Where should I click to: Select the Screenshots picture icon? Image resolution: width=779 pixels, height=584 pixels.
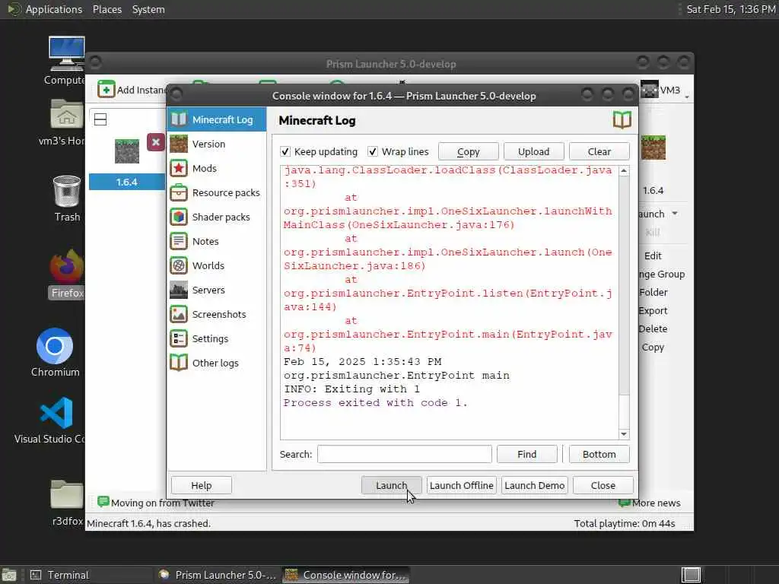(x=178, y=314)
